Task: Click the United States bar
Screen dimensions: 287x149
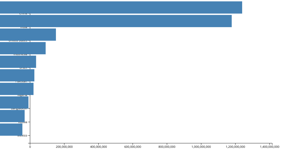Action: pyautogui.click(x=28, y=35)
